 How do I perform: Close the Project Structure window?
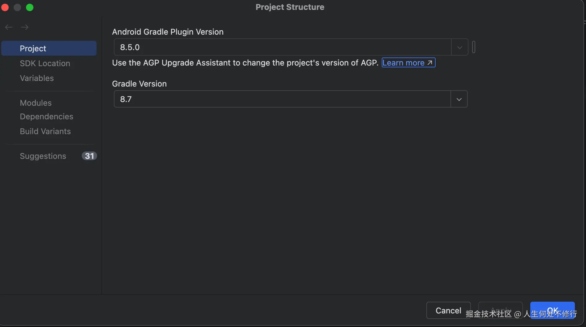tap(5, 7)
